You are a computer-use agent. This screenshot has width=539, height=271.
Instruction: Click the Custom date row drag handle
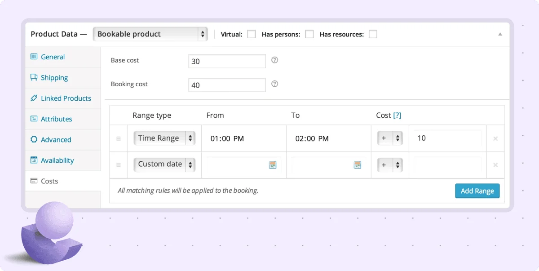click(x=119, y=165)
